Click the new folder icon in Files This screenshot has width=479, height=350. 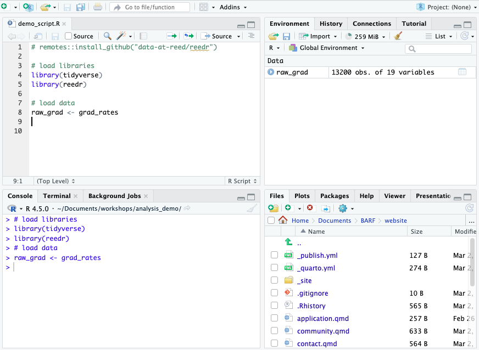coord(273,208)
